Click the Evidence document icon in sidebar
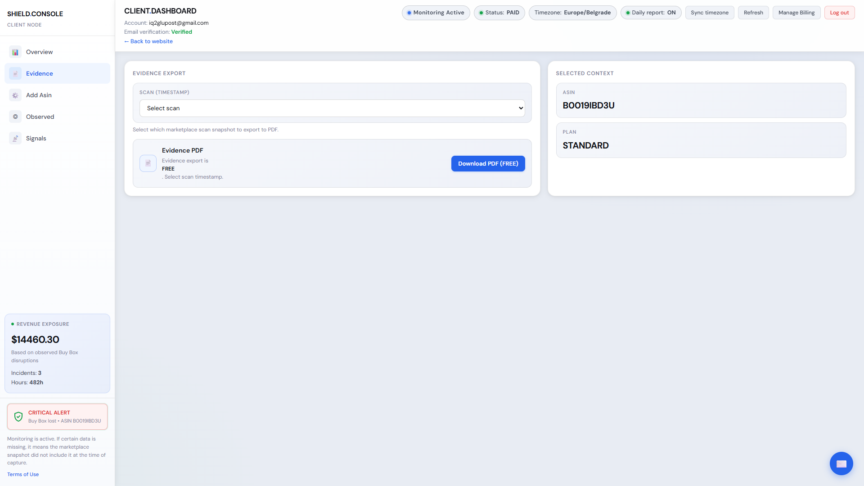Screen dimensions: 864x486 [x=15, y=74]
